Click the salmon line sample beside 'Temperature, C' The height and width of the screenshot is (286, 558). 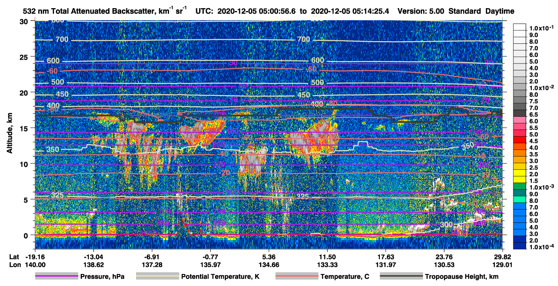[297, 277]
